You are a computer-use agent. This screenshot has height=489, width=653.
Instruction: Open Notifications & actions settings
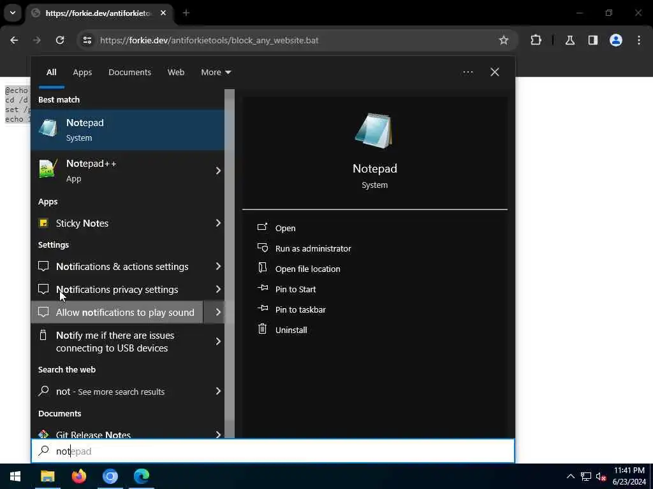tap(117, 267)
